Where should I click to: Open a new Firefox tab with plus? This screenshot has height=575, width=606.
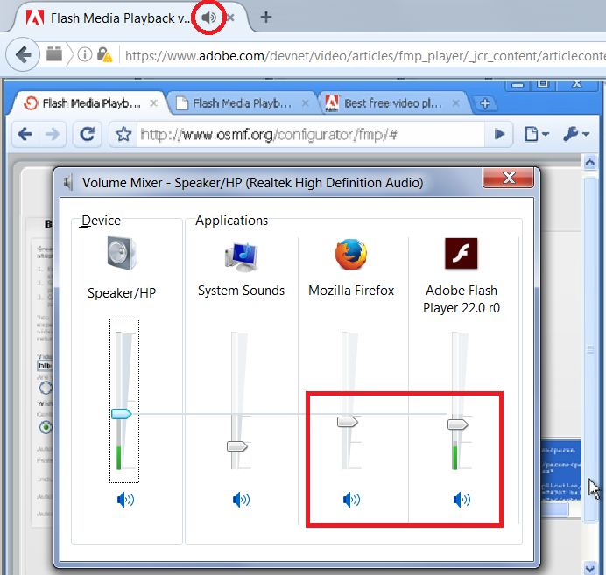(x=266, y=17)
